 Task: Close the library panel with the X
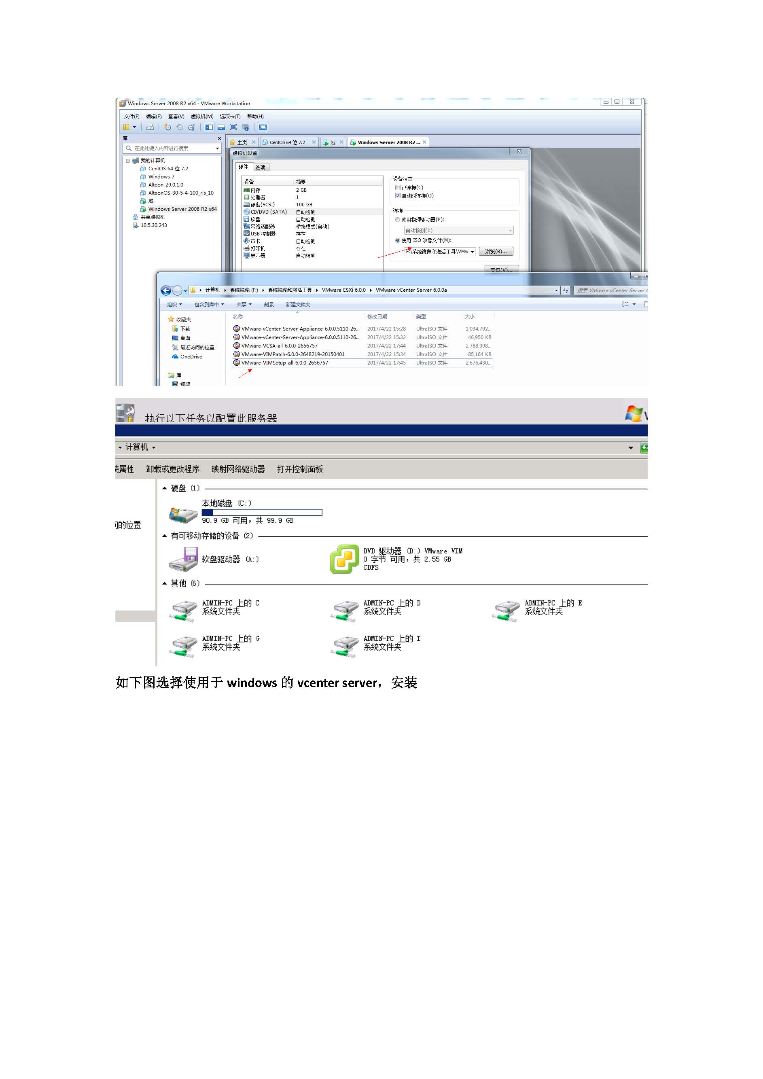pos(219,139)
